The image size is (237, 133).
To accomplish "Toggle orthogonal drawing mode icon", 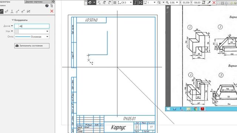I will [x=135, y=3].
